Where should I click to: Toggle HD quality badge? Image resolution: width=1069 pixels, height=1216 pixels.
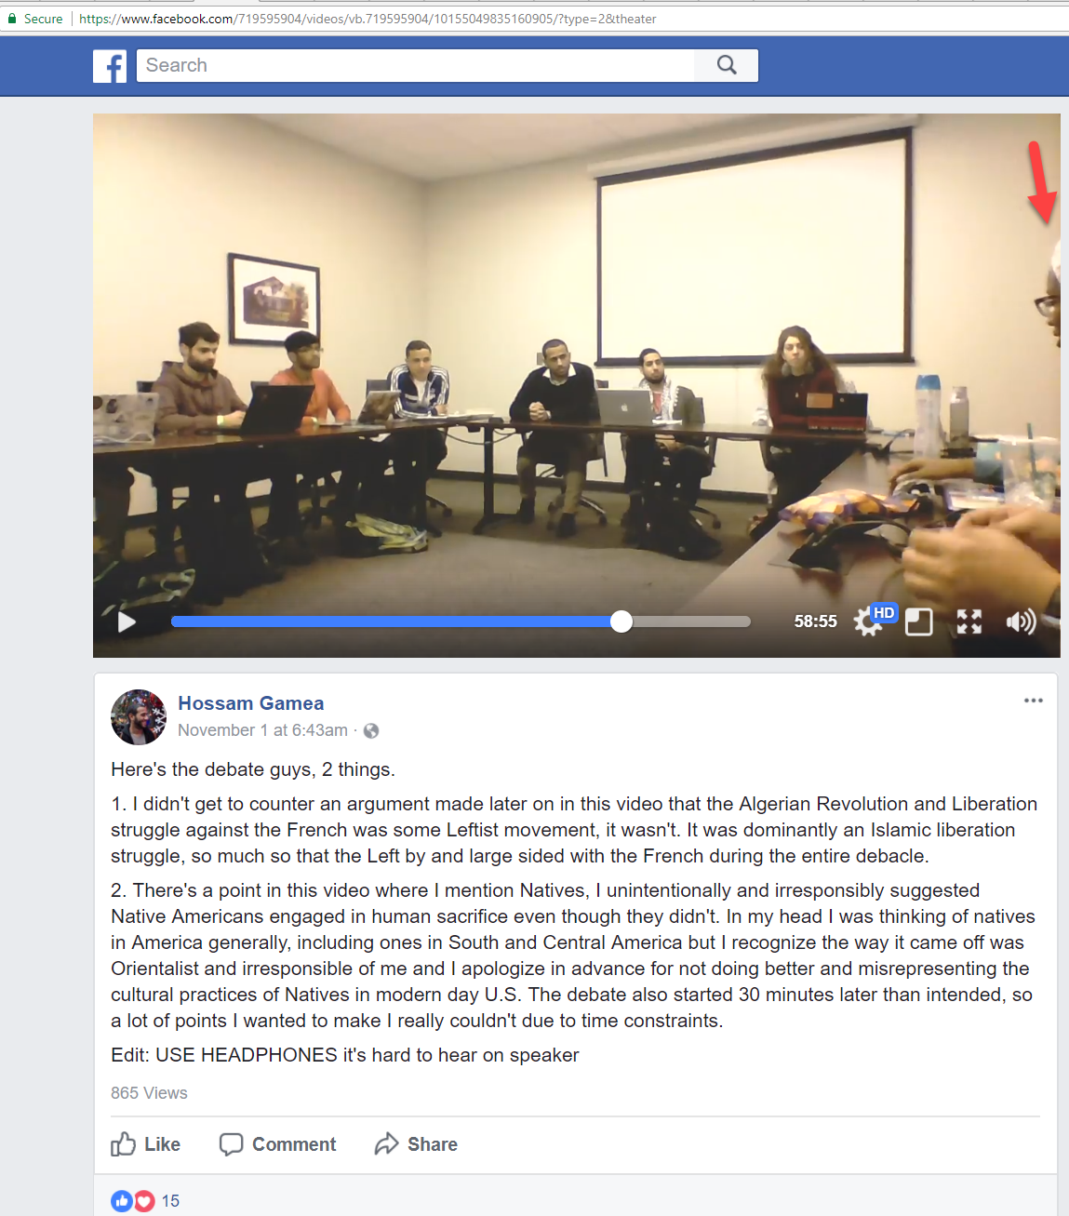click(x=884, y=613)
